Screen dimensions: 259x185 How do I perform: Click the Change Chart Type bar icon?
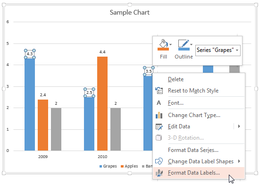pos(159,115)
